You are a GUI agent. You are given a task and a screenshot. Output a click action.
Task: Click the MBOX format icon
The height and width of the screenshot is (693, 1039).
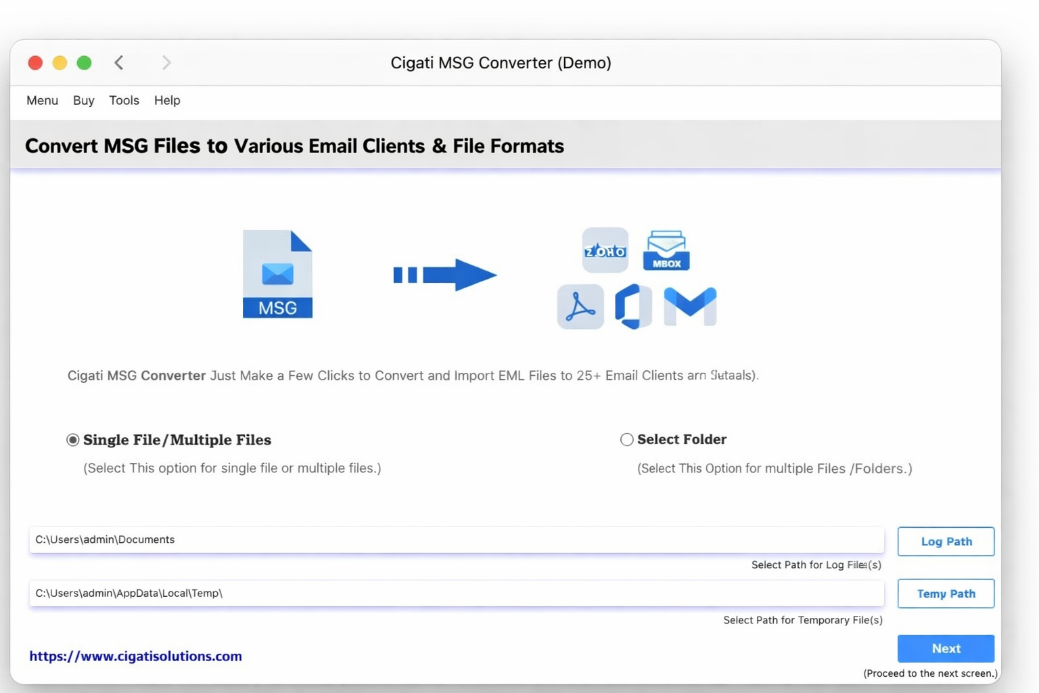[666, 250]
